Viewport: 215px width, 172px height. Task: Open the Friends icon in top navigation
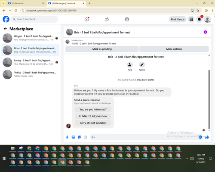107,19
